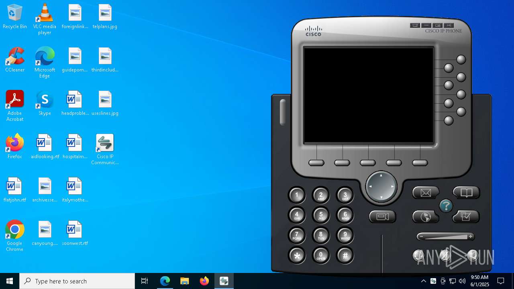Toggle the headset button on phone
This screenshot has width=514, height=289.
(x=418, y=254)
